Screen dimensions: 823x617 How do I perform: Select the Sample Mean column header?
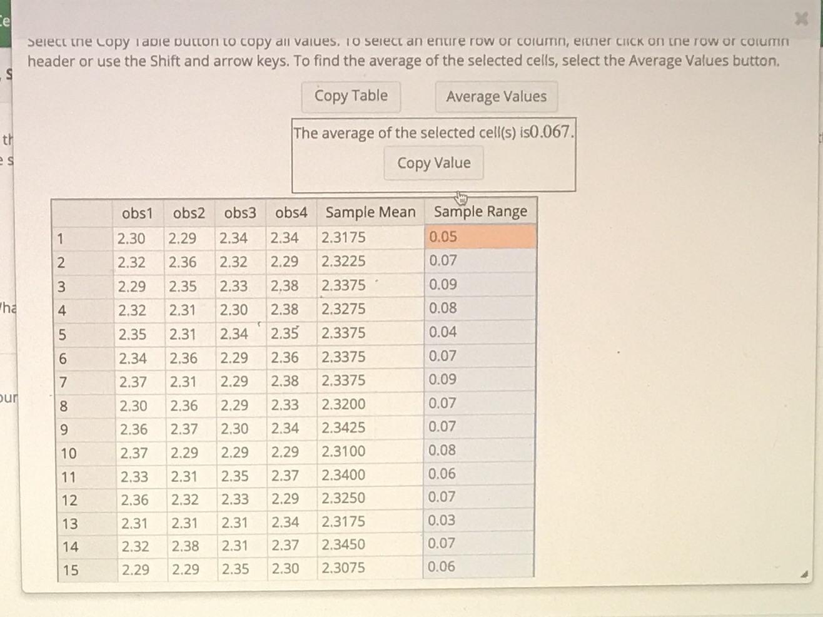370,212
